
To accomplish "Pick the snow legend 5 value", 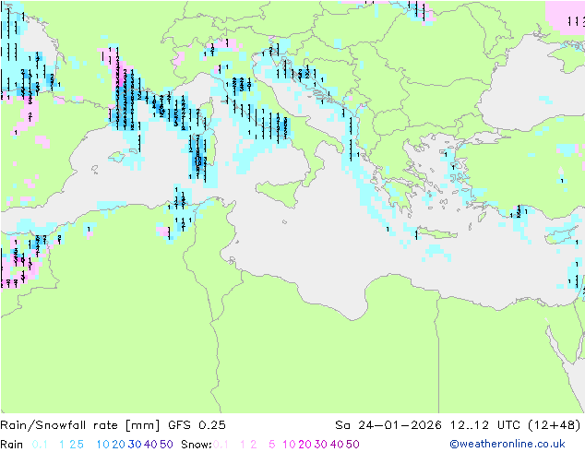I will tap(272, 445).
